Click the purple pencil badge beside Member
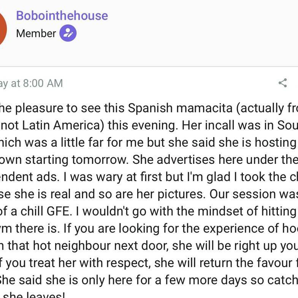The width and height of the screenshot is (298, 298). click(x=68, y=33)
